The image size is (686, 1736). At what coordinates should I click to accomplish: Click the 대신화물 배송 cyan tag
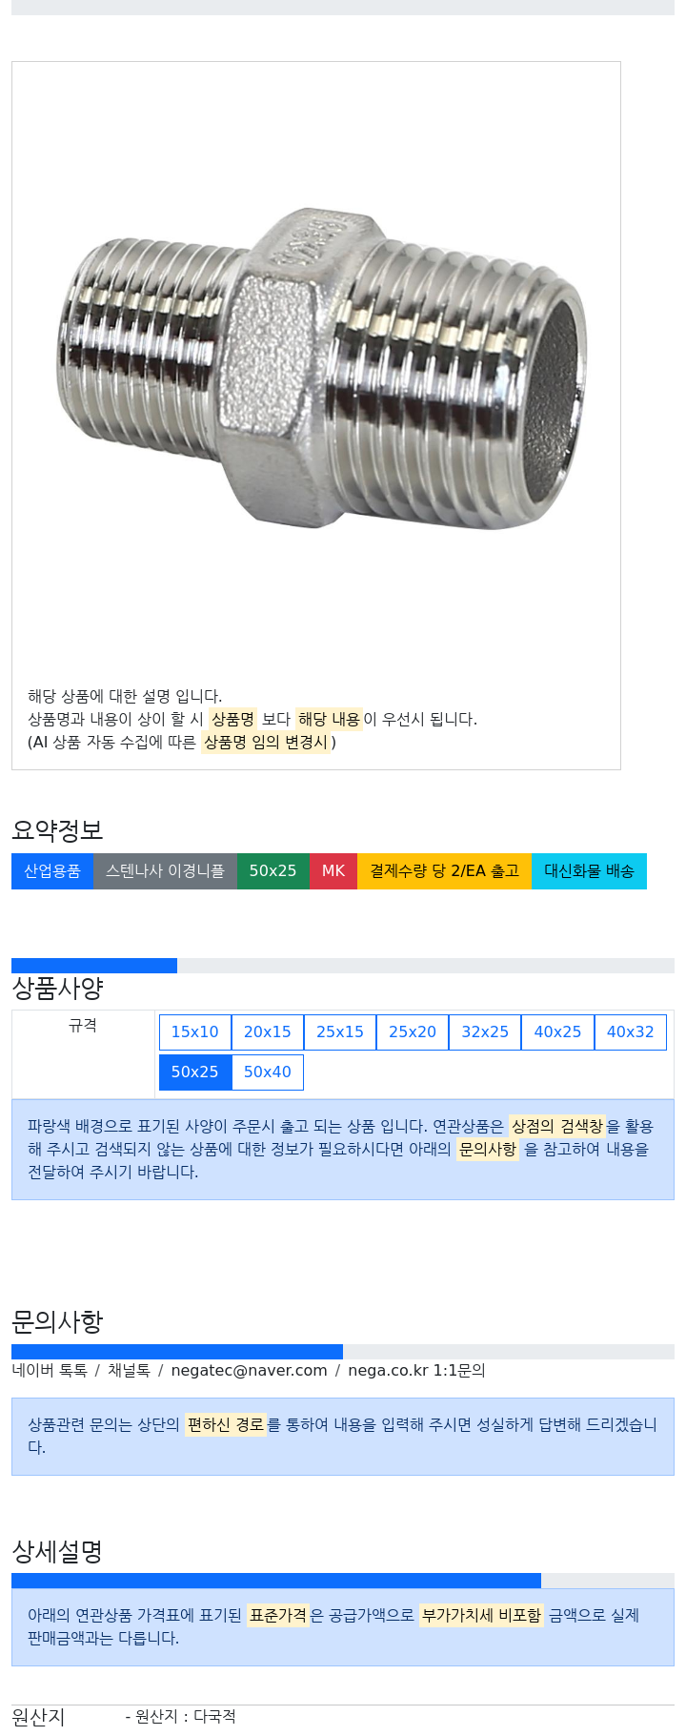coord(589,870)
